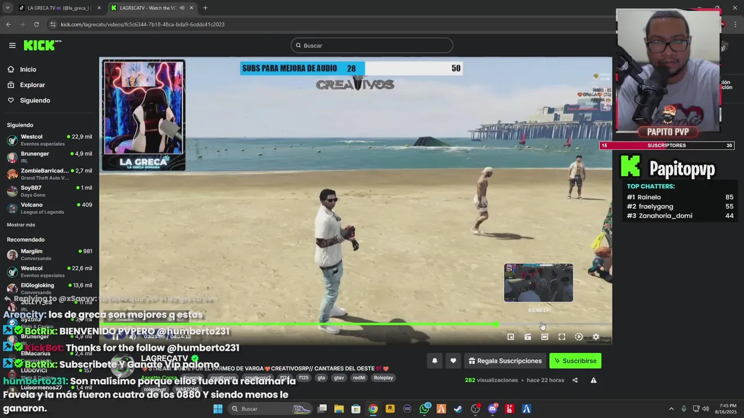The width and height of the screenshot is (744, 418).
Task: Show hidden system tray icons
Action: [670, 409]
